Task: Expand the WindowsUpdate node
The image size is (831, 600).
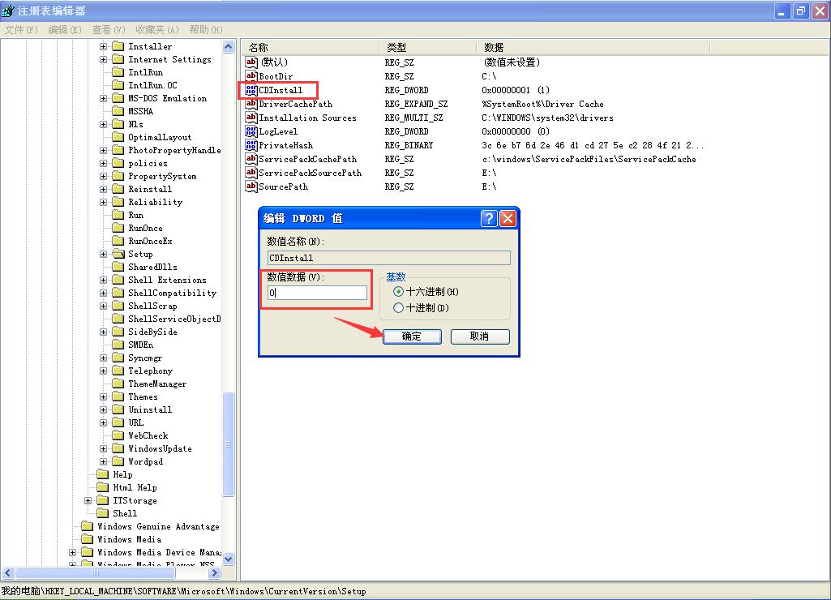Action: [x=103, y=448]
